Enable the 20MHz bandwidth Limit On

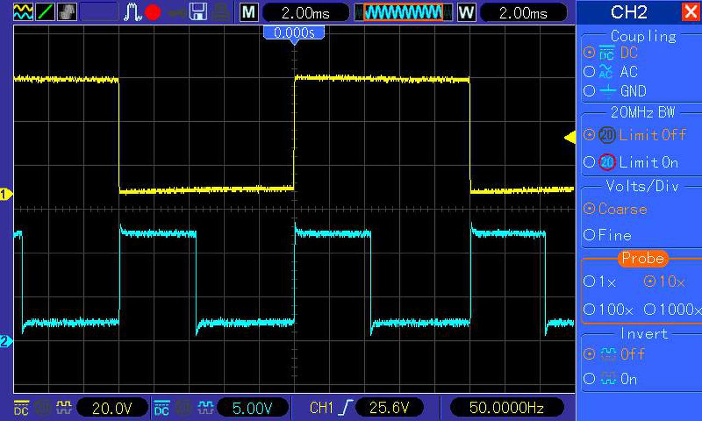(631, 162)
